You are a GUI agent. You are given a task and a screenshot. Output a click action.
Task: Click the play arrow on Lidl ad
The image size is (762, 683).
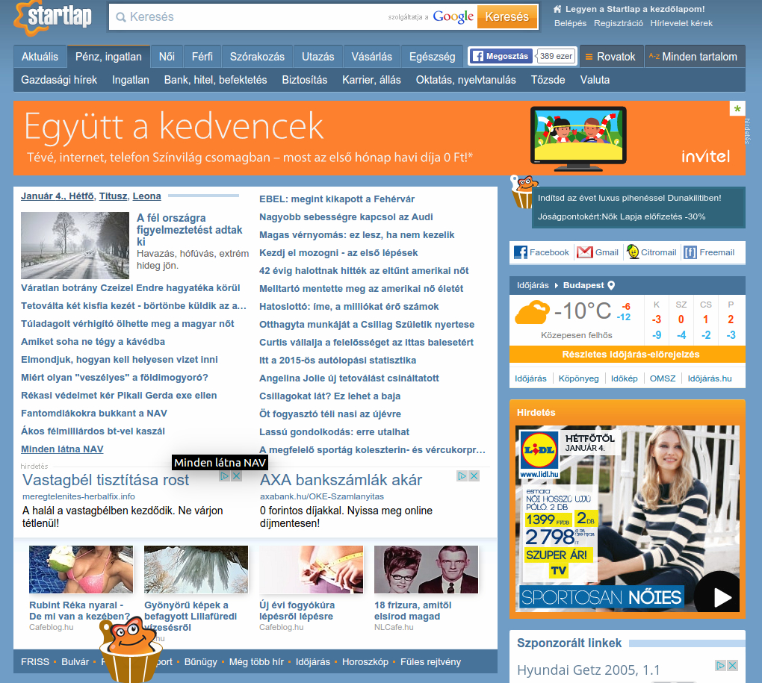tap(721, 597)
